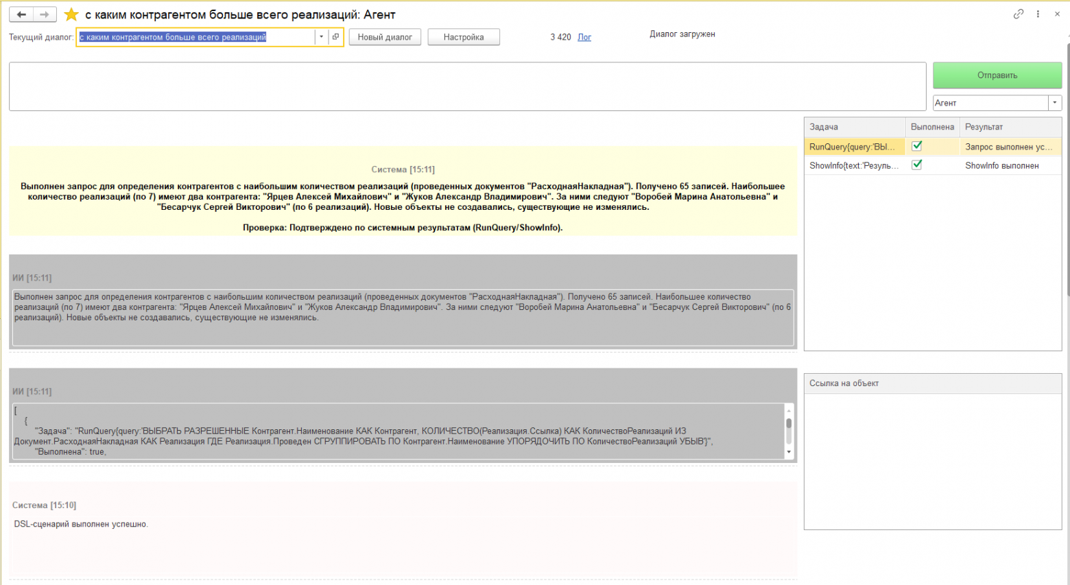Viewport: 1070px width, 585px height.
Task: Add the dialog to favorites with the star
Action: point(71,14)
